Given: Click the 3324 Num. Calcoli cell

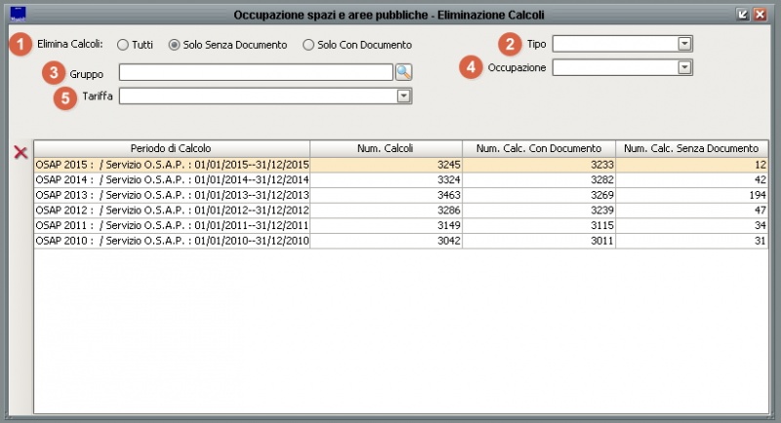Looking at the screenshot, I should coord(386,179).
